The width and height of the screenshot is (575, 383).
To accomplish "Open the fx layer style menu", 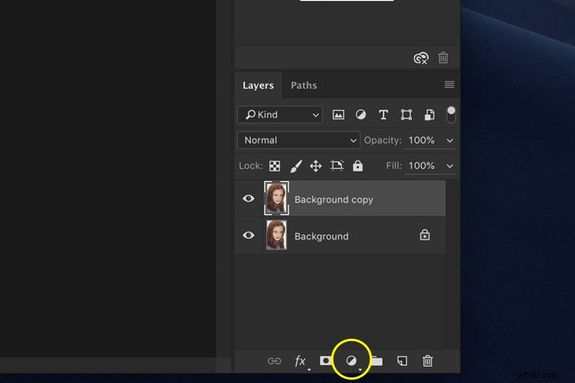I will [301, 362].
